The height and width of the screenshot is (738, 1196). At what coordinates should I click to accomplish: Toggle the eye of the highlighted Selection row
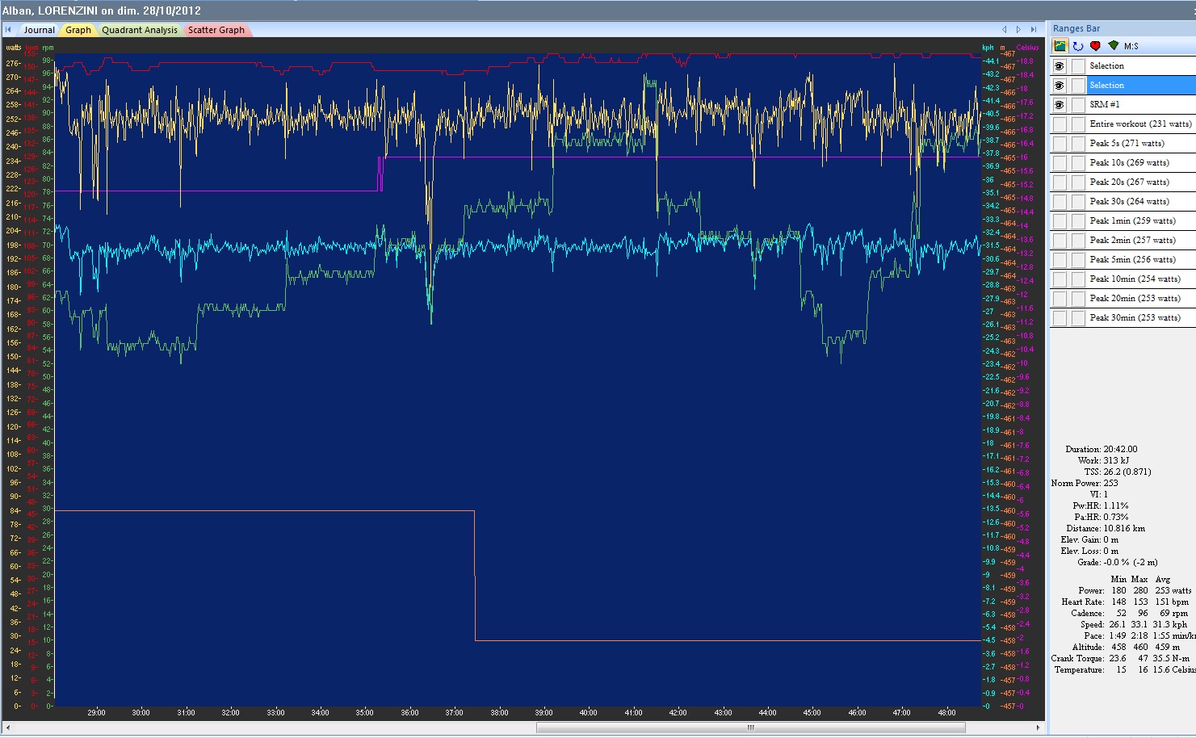click(1060, 86)
